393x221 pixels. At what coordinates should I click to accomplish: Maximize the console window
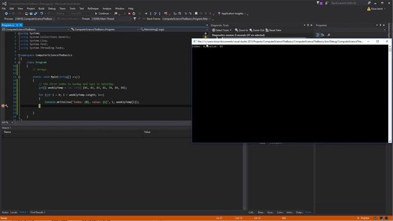click(378, 41)
